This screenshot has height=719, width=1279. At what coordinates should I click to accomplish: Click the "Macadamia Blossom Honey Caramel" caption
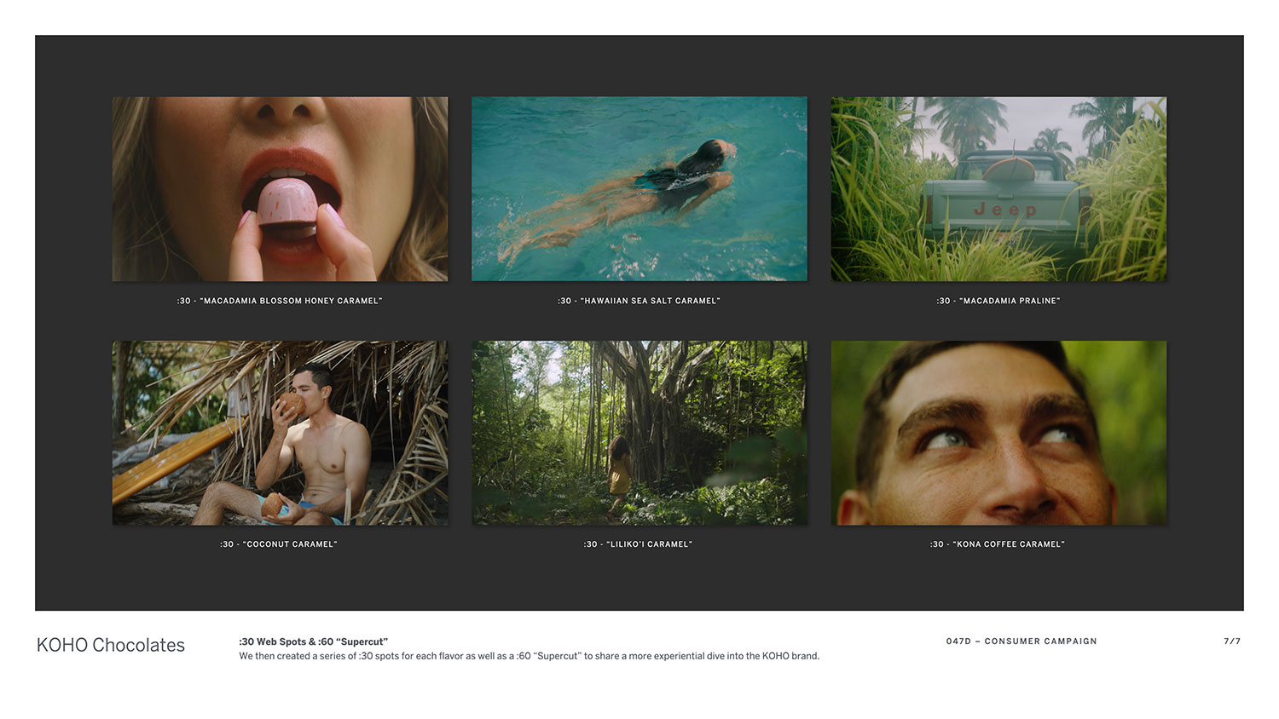(280, 301)
